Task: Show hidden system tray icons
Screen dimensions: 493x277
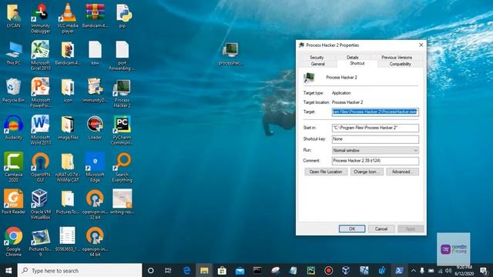Action: [x=414, y=270]
